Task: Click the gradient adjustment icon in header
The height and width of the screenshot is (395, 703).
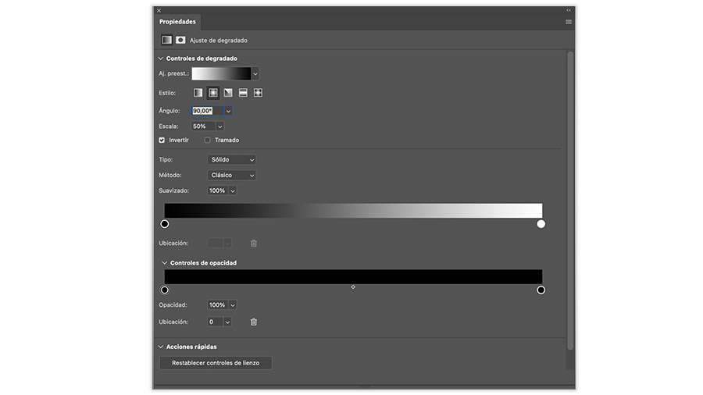Action: tap(167, 40)
